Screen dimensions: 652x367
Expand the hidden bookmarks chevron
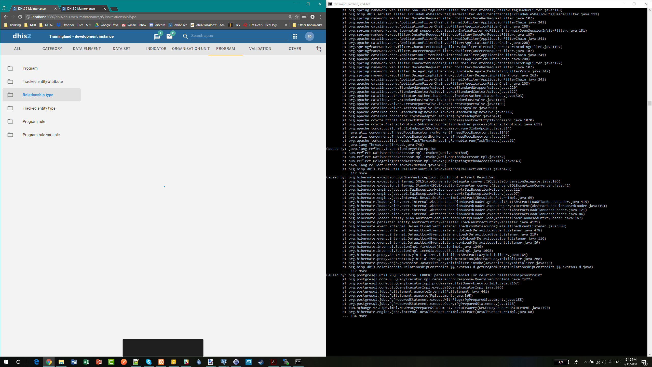[x=286, y=25]
